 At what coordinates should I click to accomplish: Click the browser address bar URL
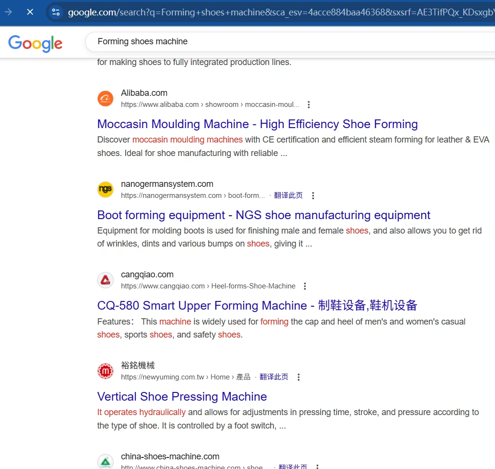click(279, 12)
